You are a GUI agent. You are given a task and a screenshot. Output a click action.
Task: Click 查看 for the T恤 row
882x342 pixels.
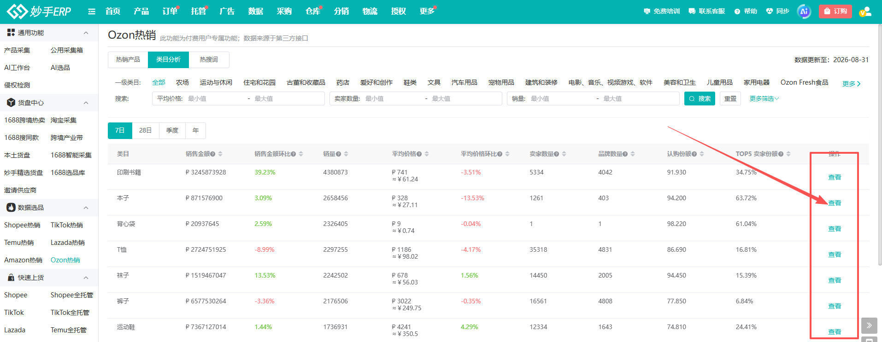[835, 255]
